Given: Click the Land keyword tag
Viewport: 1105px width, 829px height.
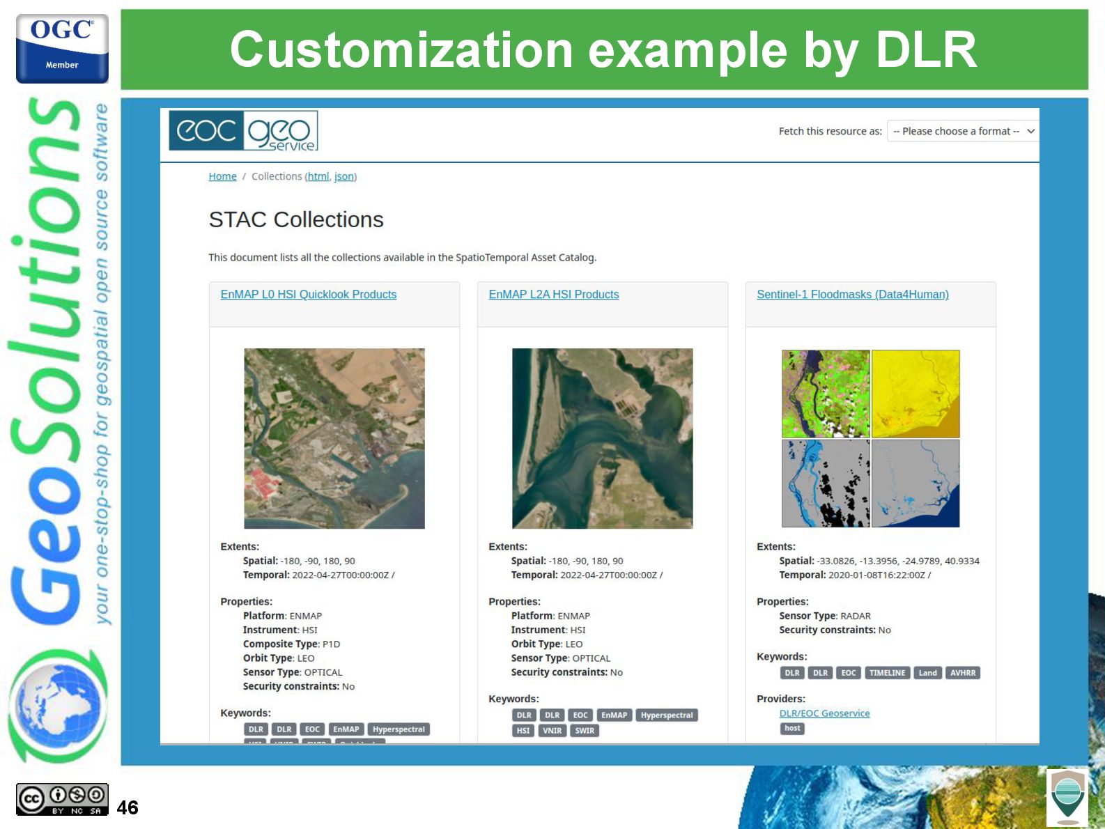Looking at the screenshot, I should 927,673.
